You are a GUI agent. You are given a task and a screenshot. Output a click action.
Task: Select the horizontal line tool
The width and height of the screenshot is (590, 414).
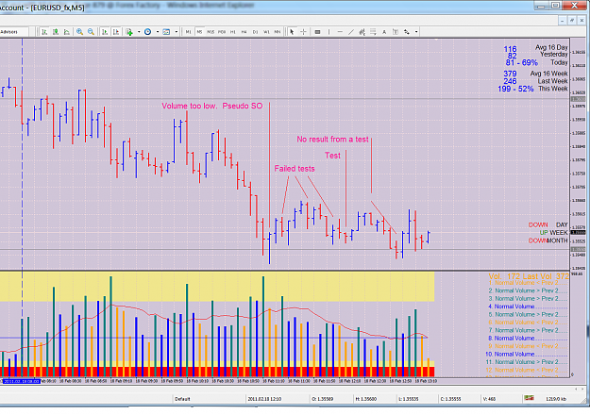pos(340,32)
